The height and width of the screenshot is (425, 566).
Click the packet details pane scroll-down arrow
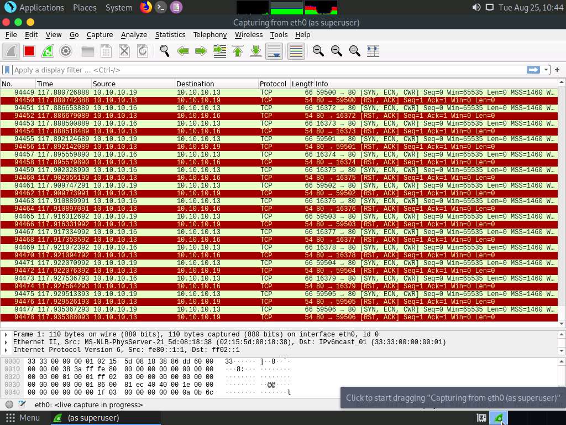click(x=562, y=350)
